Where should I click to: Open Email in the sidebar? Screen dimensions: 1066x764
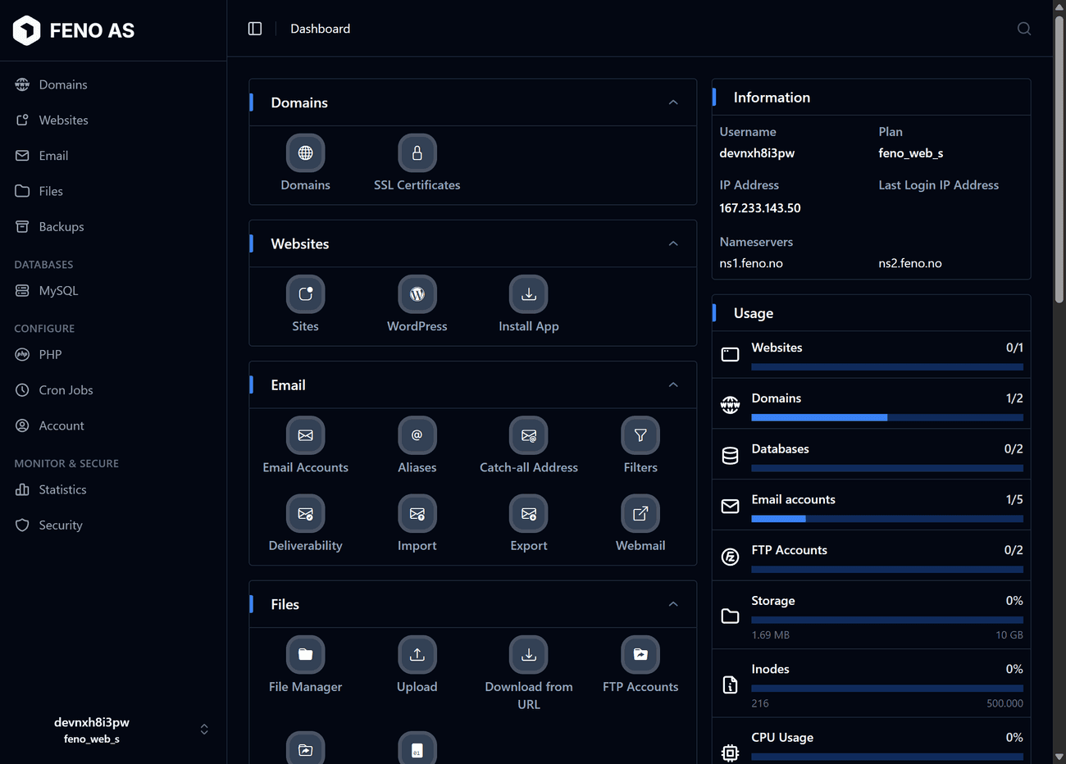point(113,156)
